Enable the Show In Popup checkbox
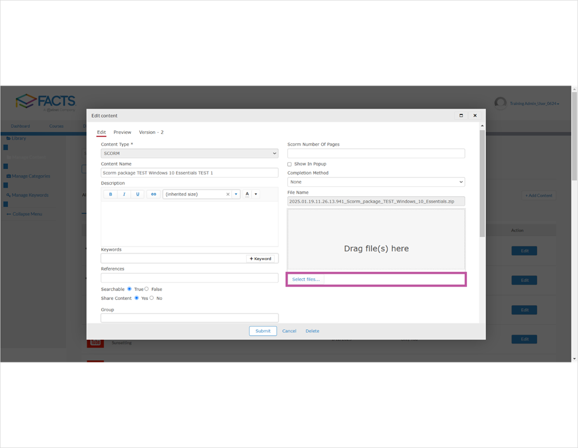578x448 pixels. pos(290,164)
